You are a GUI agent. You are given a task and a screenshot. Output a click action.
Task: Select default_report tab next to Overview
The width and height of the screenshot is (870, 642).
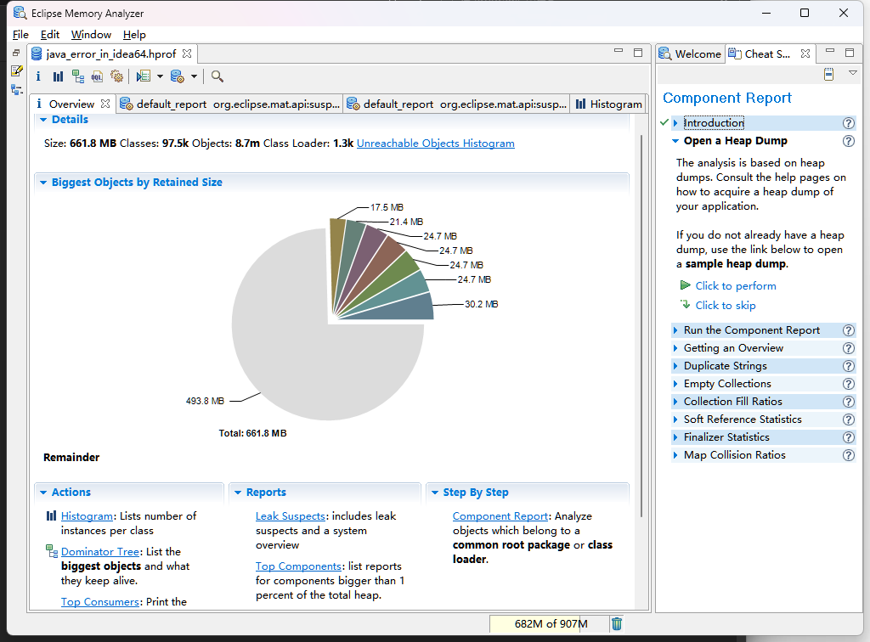[229, 104]
